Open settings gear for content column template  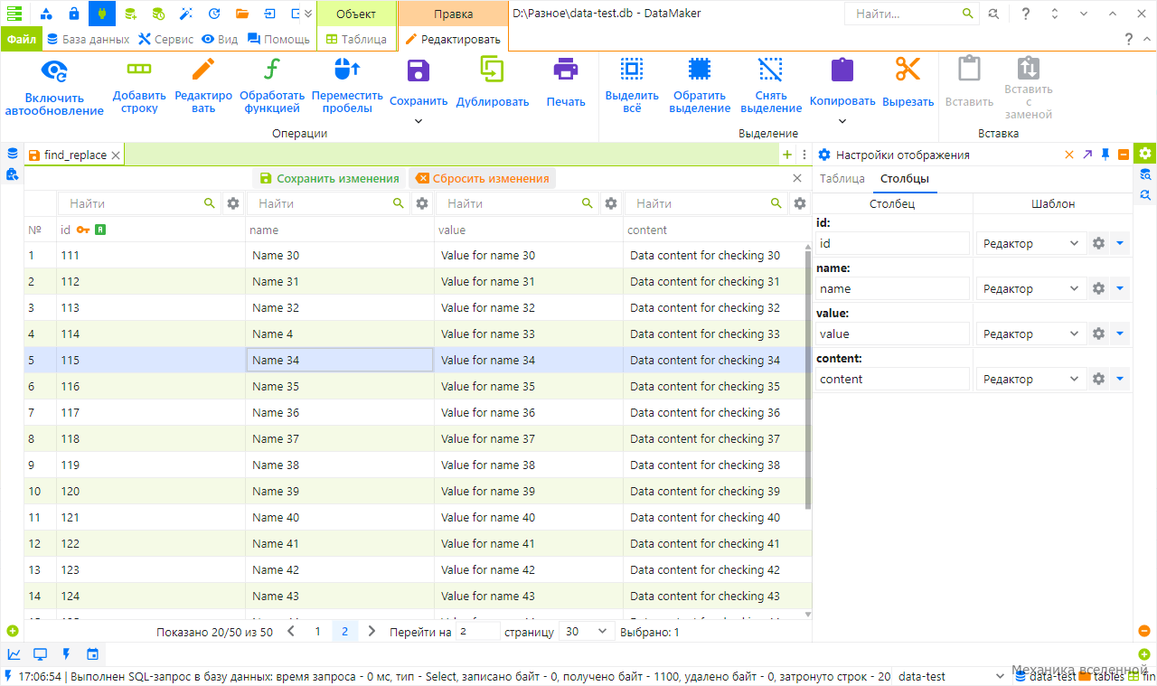pos(1098,379)
